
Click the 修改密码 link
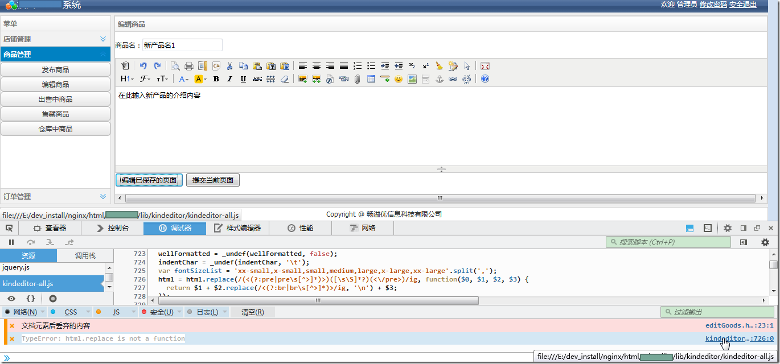pyautogui.click(x=713, y=5)
